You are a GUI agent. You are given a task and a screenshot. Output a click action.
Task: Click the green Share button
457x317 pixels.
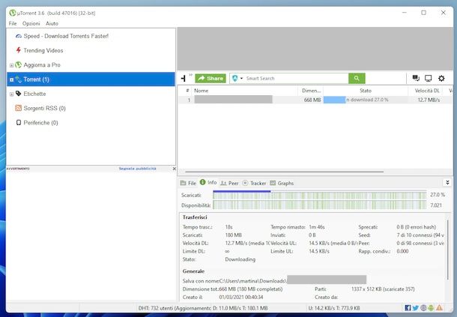(x=211, y=78)
